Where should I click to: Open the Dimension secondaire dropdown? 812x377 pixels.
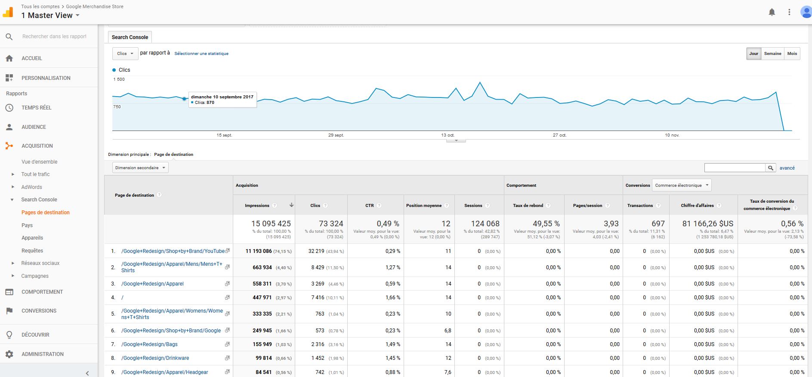140,168
